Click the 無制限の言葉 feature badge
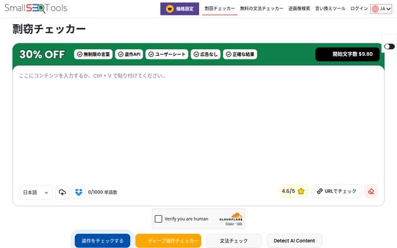 [94, 55]
